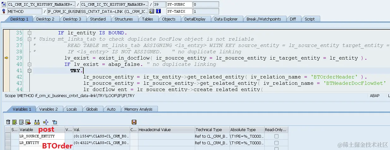Click the grey list icon third in variables toolbar
Viewport: 390px width, 150px height.
(x=21, y=122)
